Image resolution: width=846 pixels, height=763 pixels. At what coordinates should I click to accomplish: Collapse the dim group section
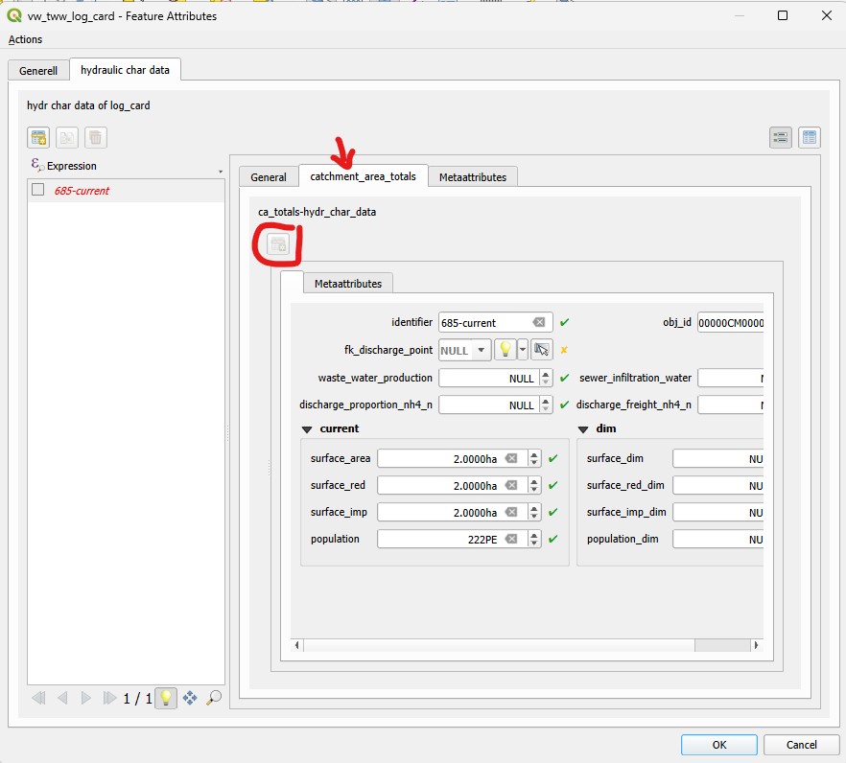click(582, 428)
